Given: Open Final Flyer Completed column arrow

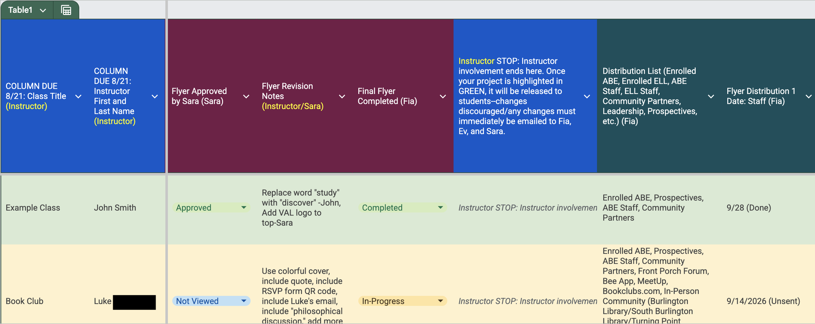Looking at the screenshot, I should pos(443,97).
